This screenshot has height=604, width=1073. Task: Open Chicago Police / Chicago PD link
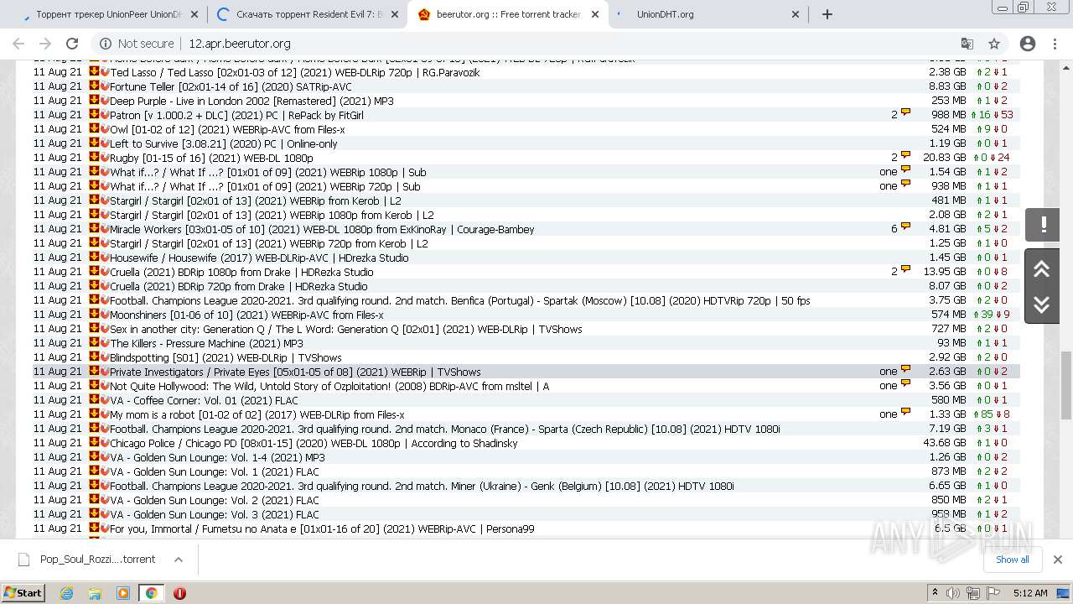click(314, 444)
